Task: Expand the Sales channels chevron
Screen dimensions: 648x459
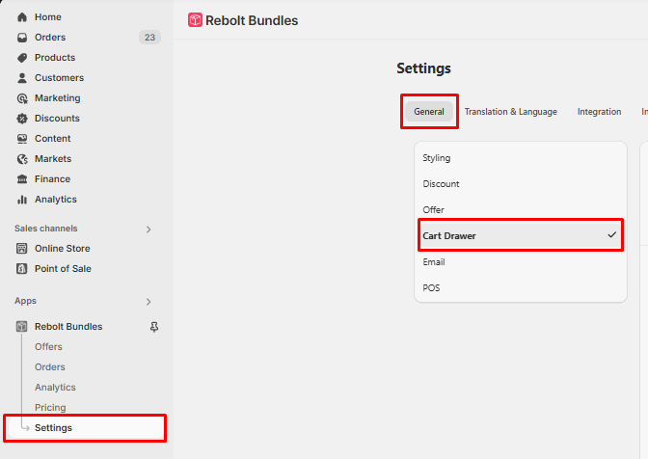Action: pos(148,229)
